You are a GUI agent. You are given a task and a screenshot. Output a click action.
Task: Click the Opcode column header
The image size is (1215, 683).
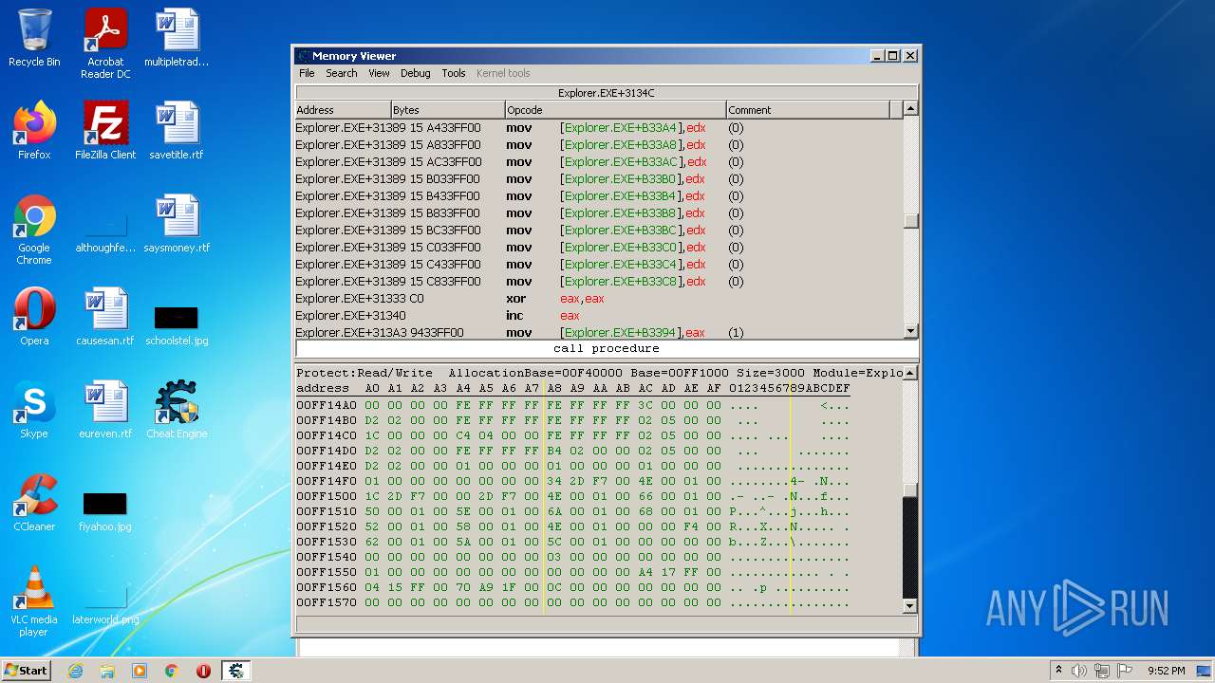click(x=615, y=110)
